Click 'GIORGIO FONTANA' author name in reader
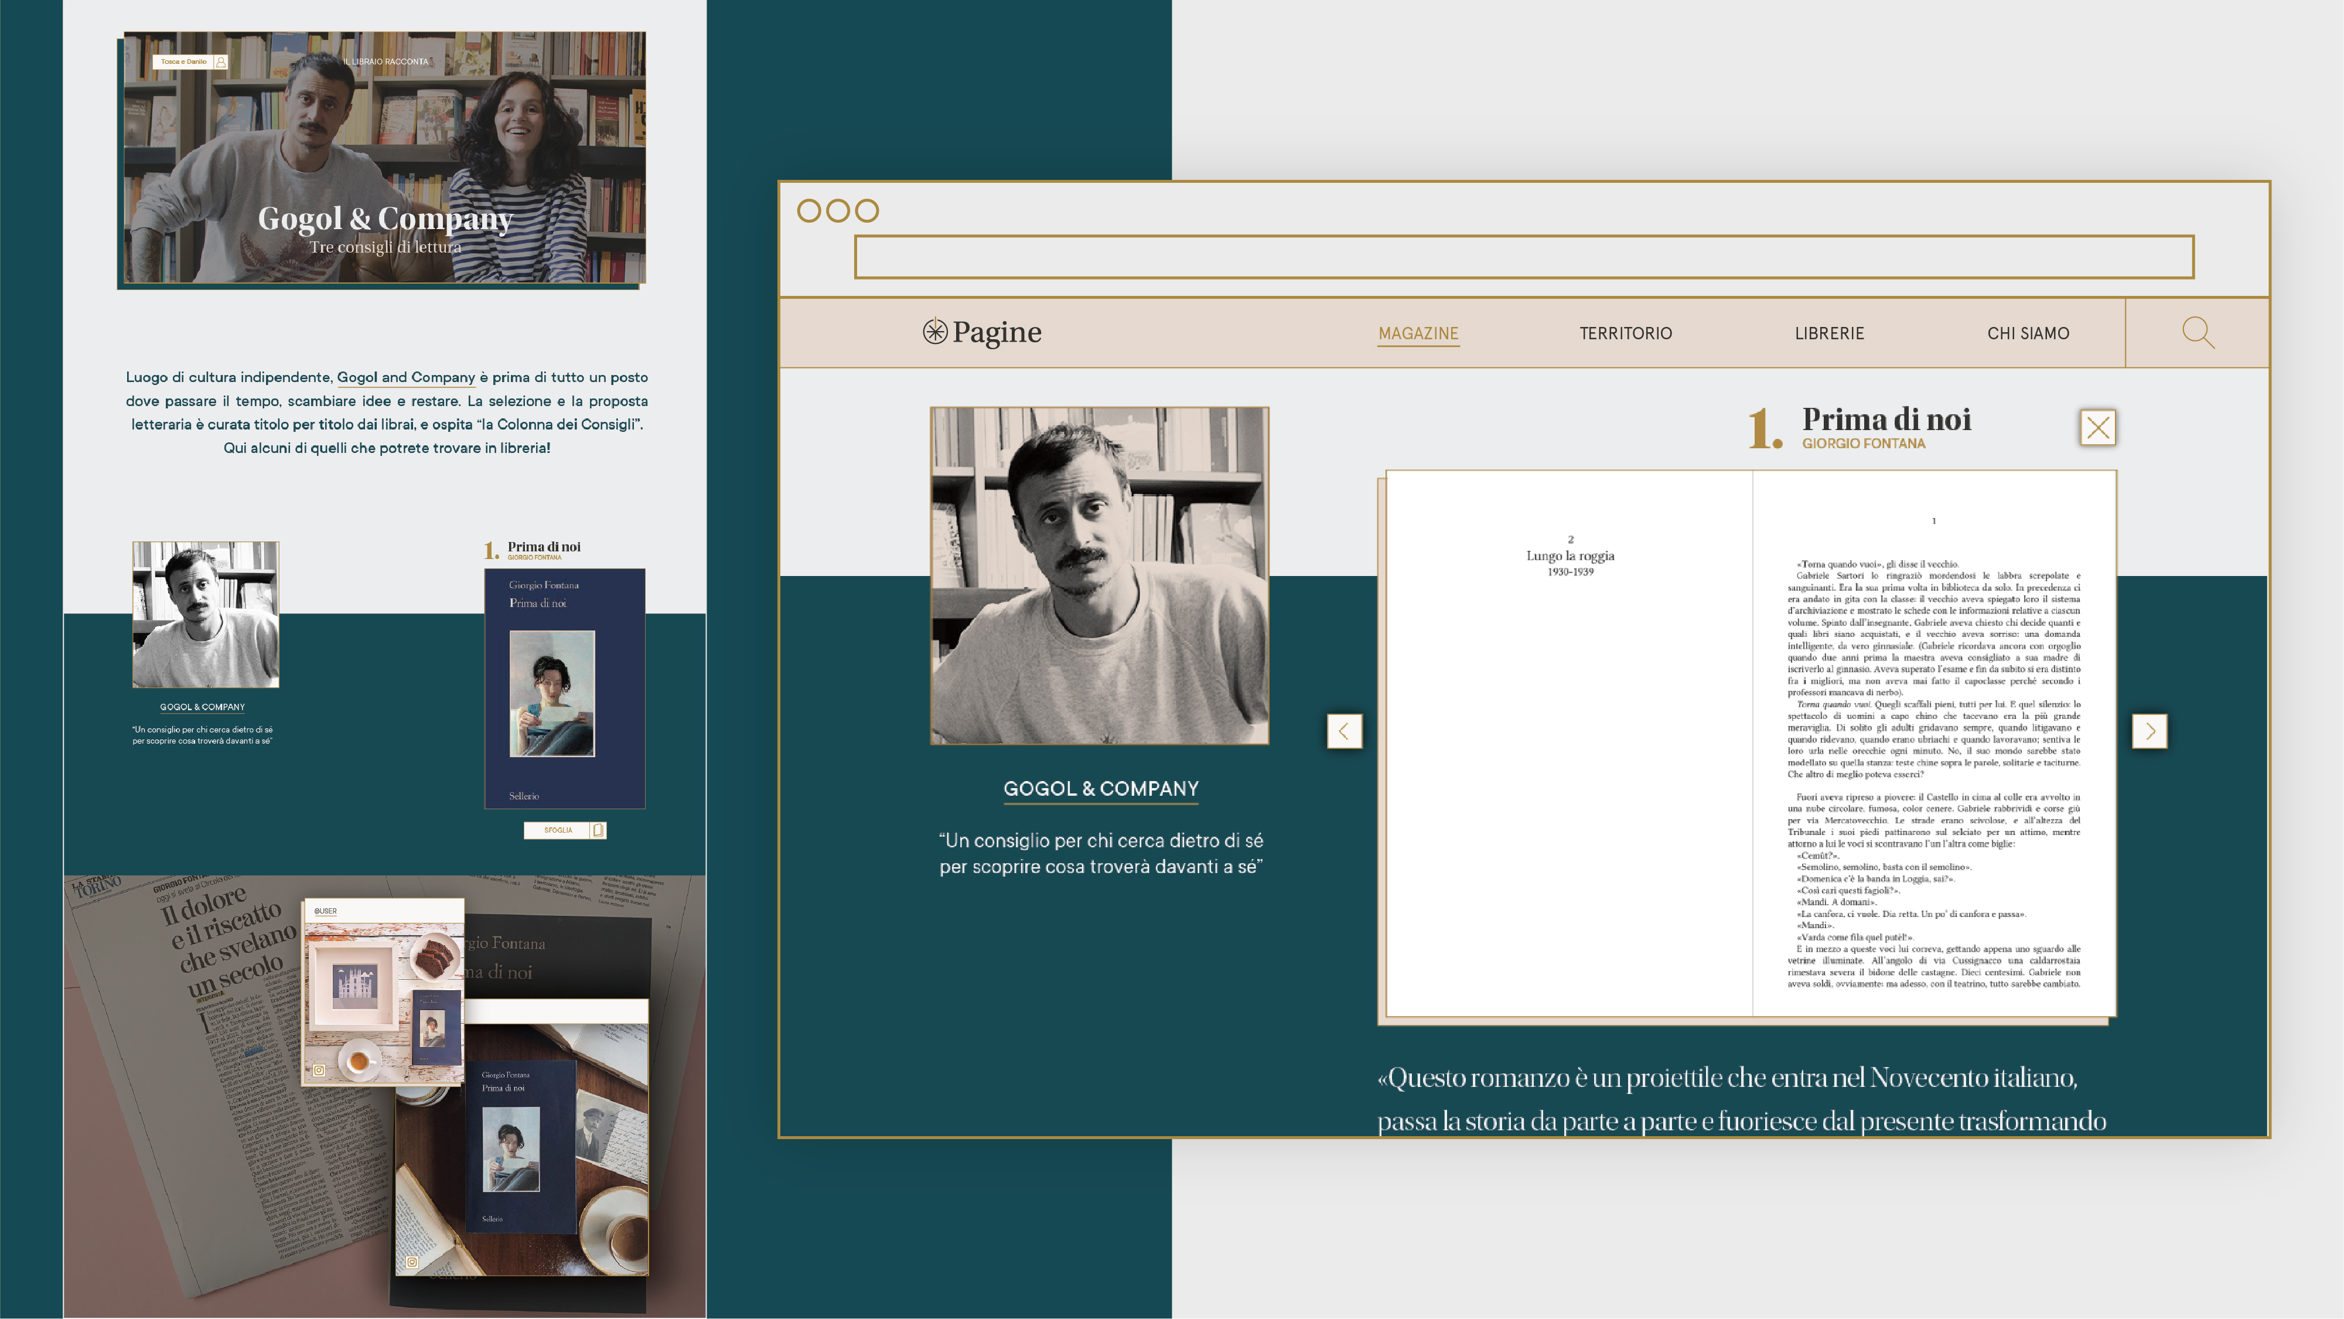2344x1319 pixels. click(x=1862, y=444)
